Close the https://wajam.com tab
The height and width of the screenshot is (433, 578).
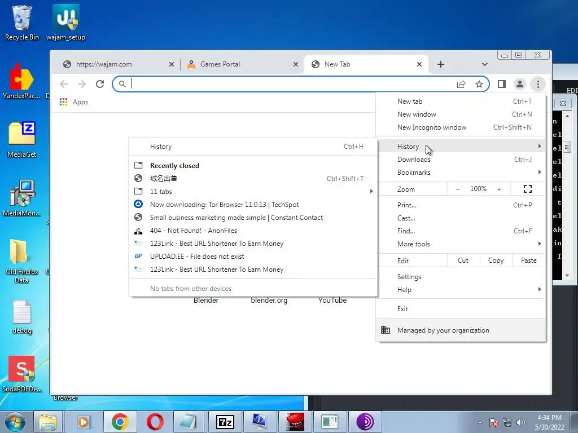[x=172, y=64]
